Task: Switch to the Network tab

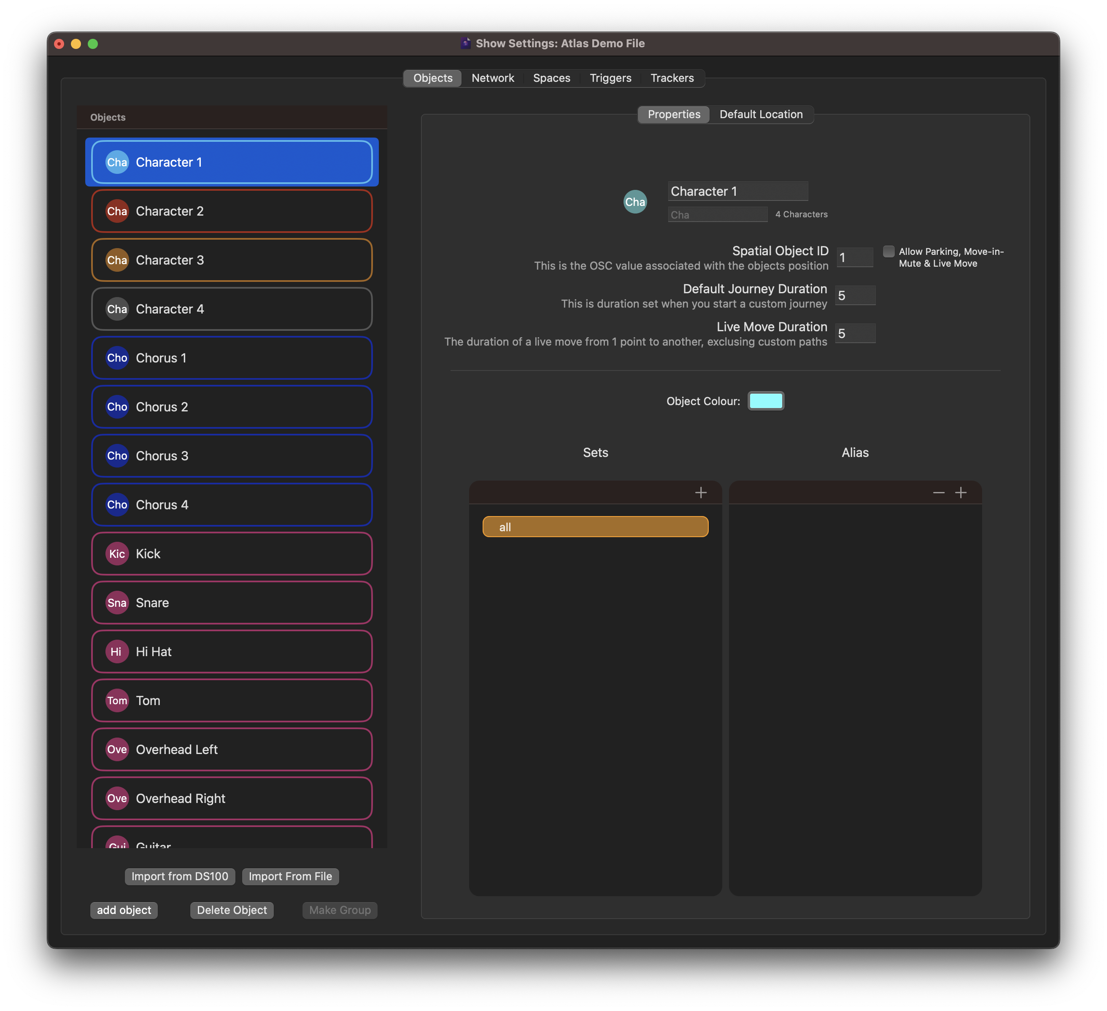Action: pyautogui.click(x=493, y=78)
